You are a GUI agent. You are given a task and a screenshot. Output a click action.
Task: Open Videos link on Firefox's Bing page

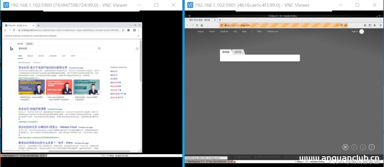(212, 32)
